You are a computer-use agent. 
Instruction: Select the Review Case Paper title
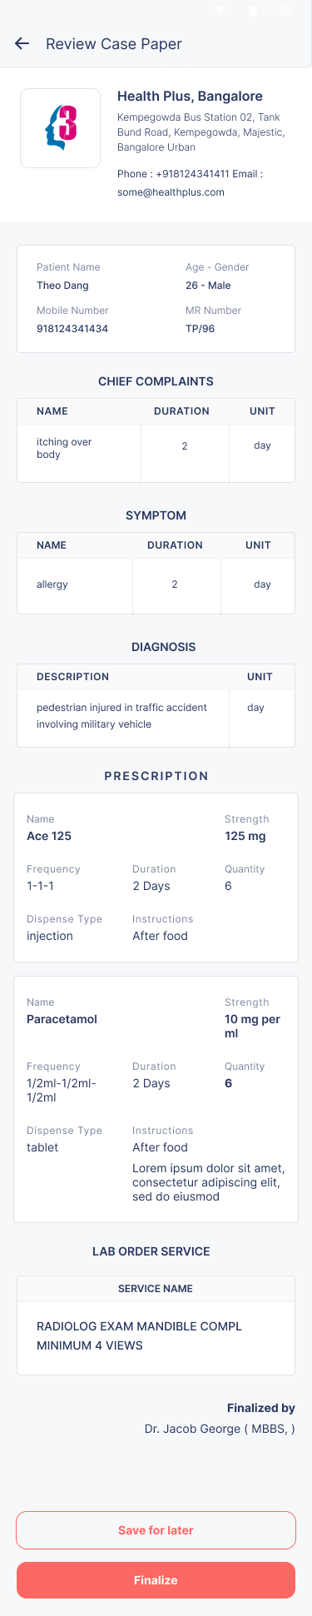[114, 44]
